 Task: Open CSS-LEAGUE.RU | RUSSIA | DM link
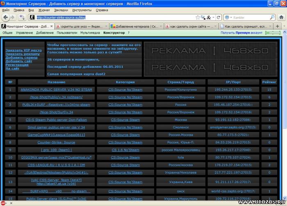pyautogui.click(x=57, y=165)
